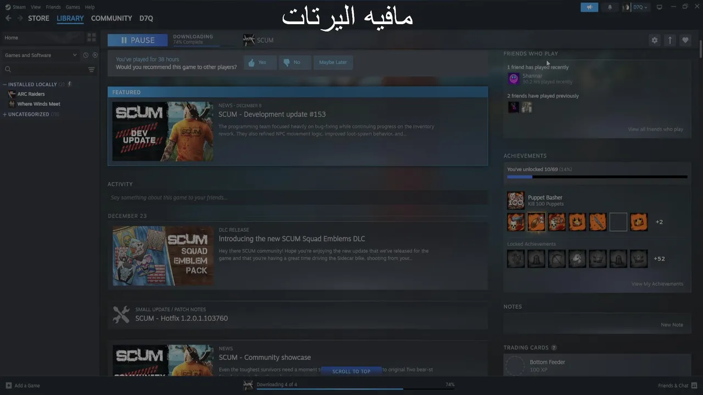Image resolution: width=703 pixels, height=395 pixels.
Task: Open the Friends menu
Action: tap(53, 7)
